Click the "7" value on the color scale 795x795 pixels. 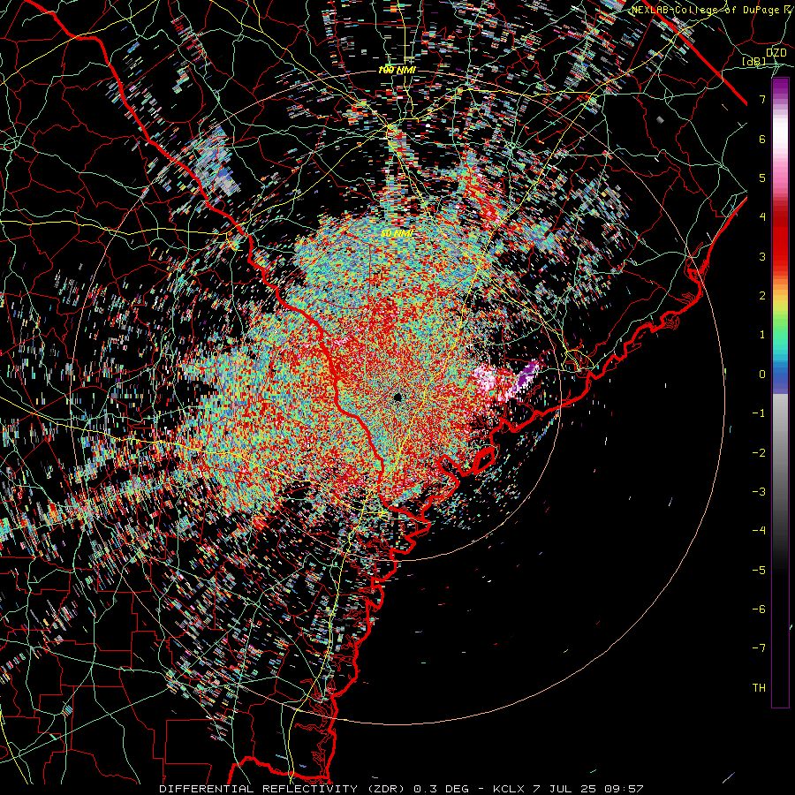click(x=762, y=99)
